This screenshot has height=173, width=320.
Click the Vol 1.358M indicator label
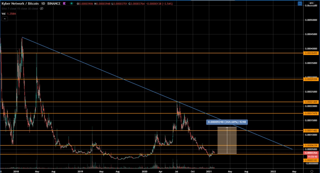(x=9, y=14)
